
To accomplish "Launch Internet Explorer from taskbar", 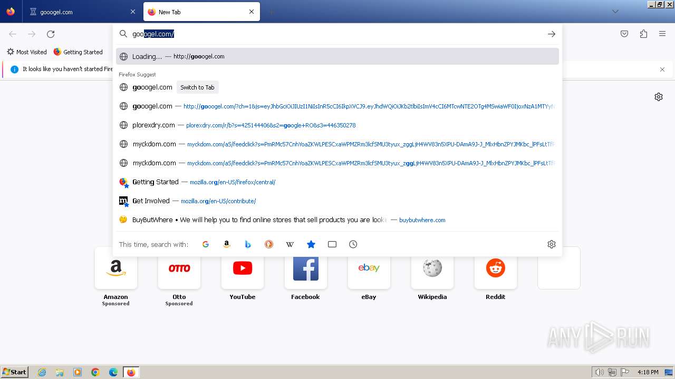I will (42, 372).
